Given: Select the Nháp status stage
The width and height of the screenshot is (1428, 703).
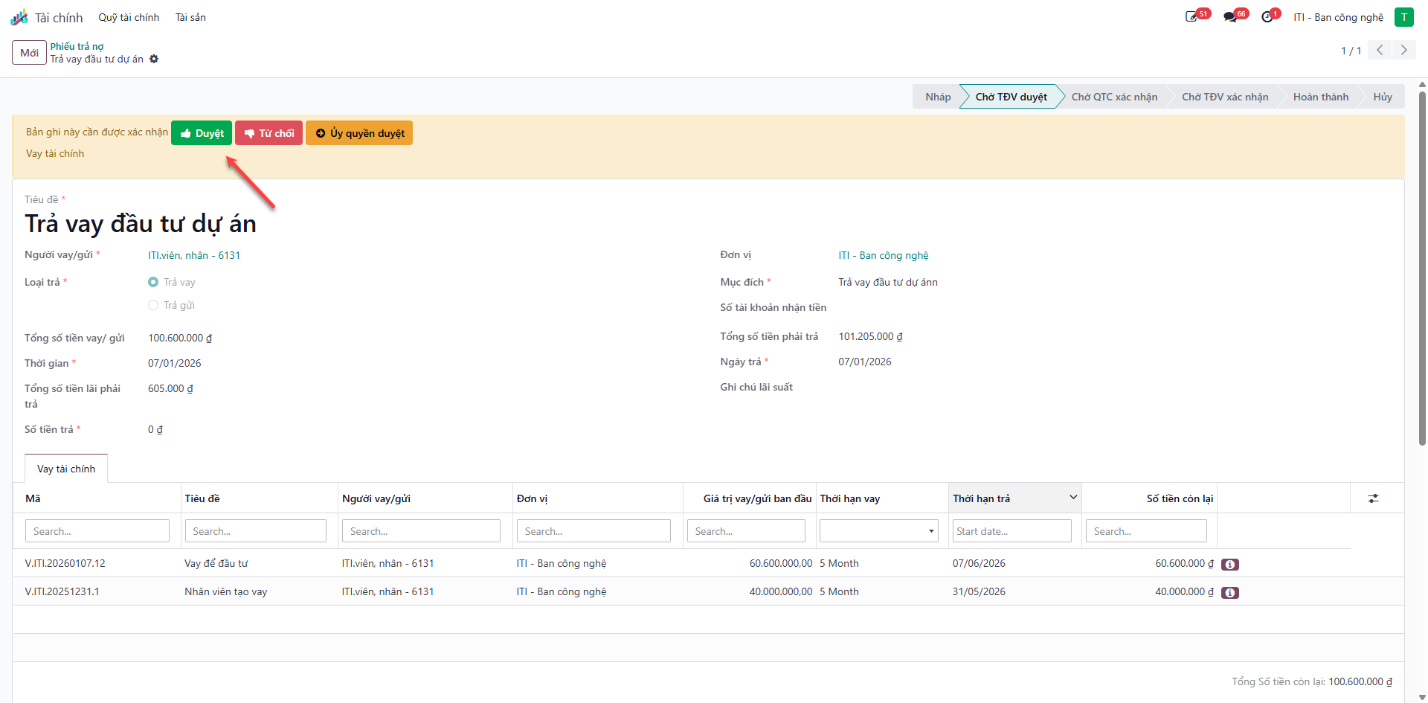Looking at the screenshot, I should (938, 97).
